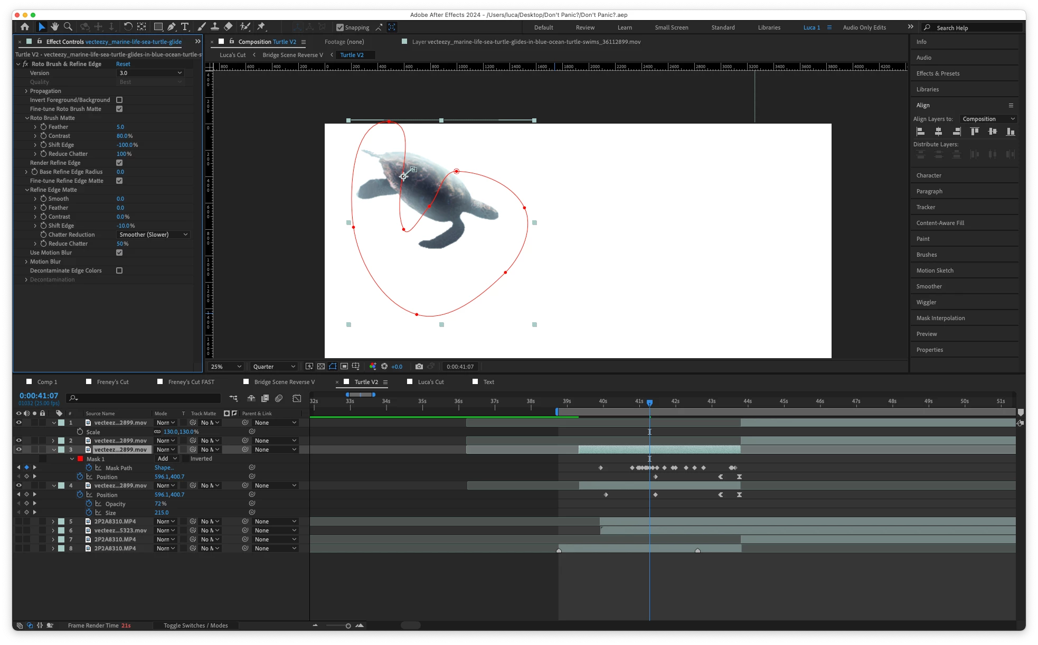
Task: Take snapshot with camera icon
Action: point(419,366)
